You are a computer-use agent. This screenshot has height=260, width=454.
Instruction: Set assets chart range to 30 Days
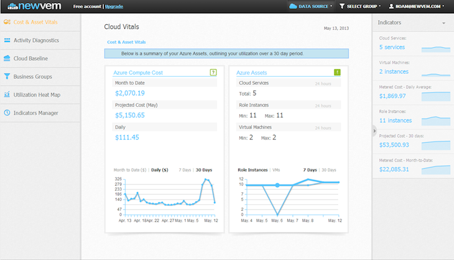click(x=328, y=170)
